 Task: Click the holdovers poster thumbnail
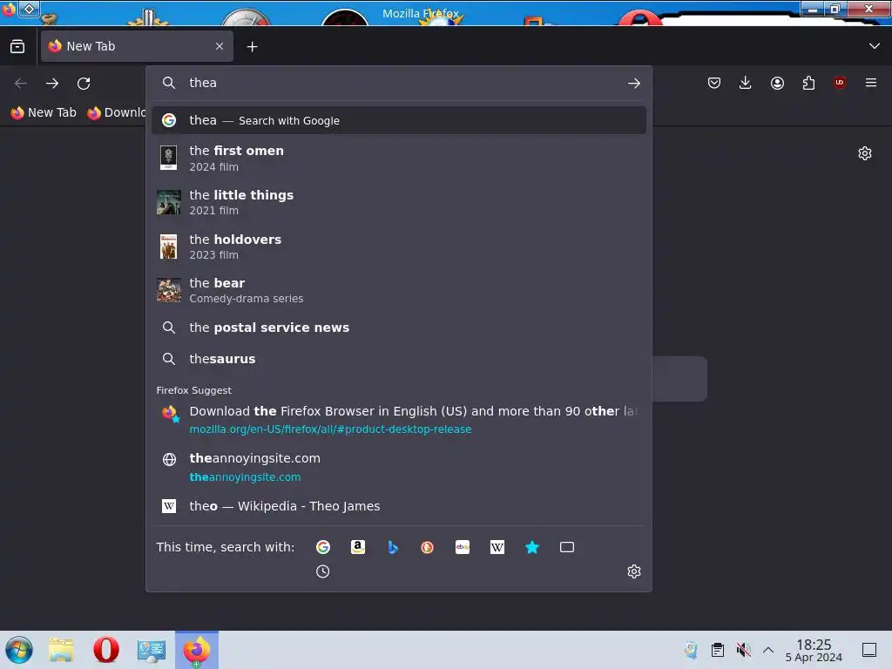(168, 247)
